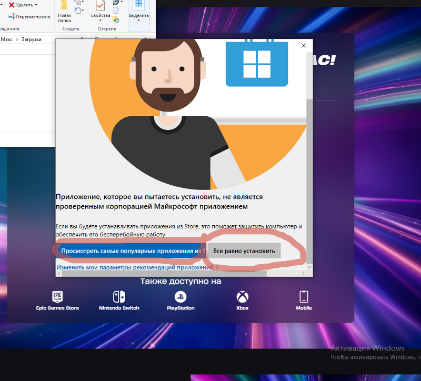The height and width of the screenshot is (381, 421).
Task: Close the app installation warning dialog
Action: [303, 46]
